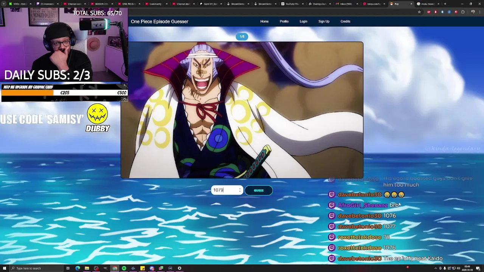Open the Chrome profile avatar
This screenshot has width=484, height=272.
(x=473, y=12)
